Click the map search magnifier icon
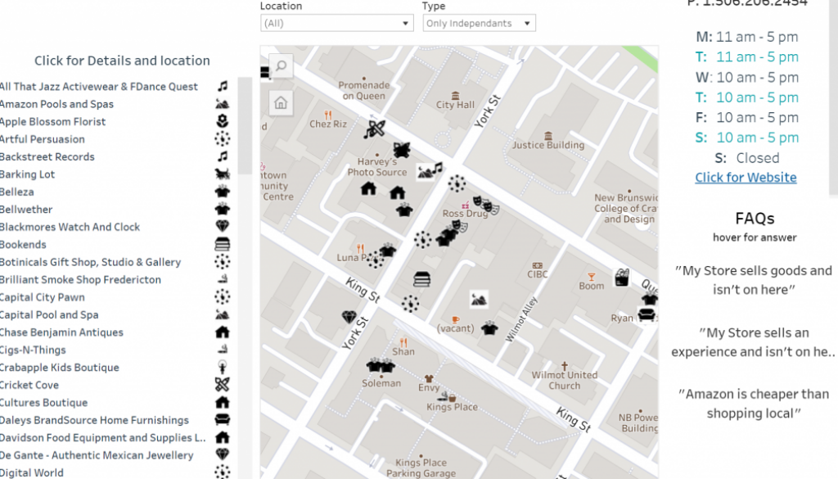Viewport: 838px width, 479px height. point(281,66)
